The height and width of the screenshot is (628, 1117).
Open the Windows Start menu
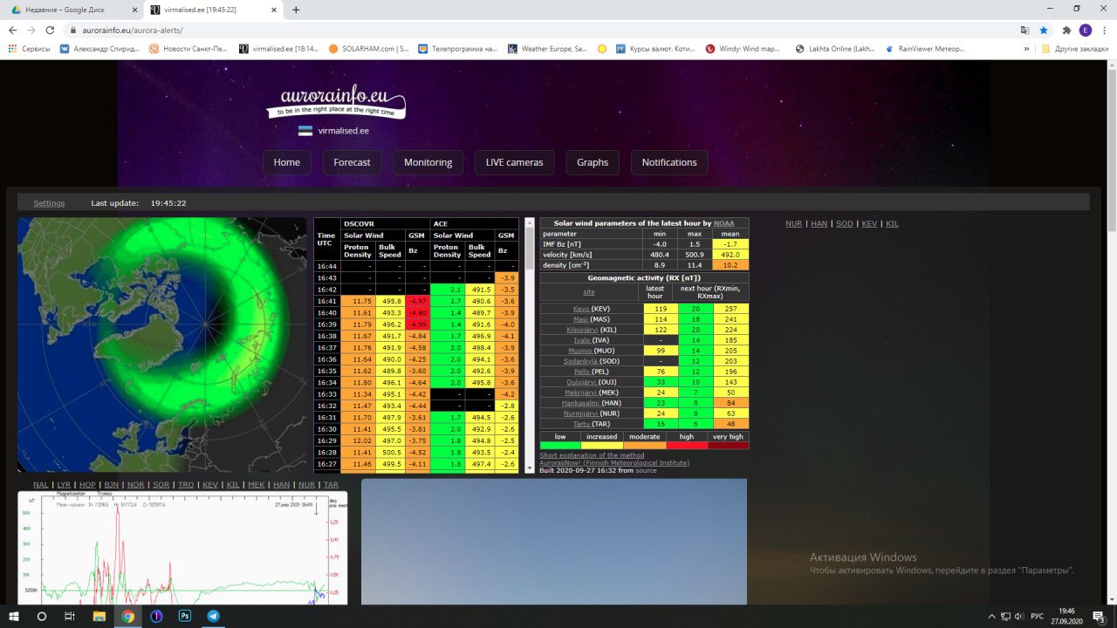click(x=13, y=616)
